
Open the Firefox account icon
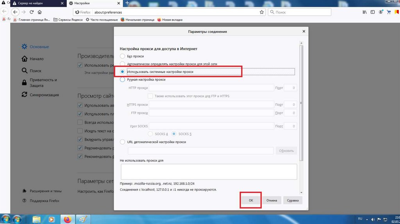(380, 12)
